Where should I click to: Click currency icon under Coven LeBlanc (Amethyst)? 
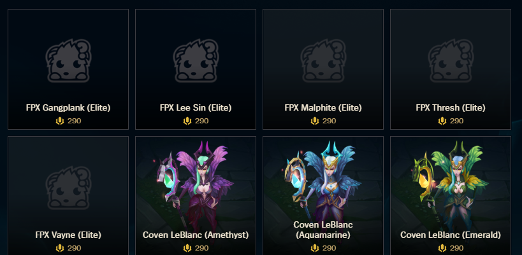point(187,248)
